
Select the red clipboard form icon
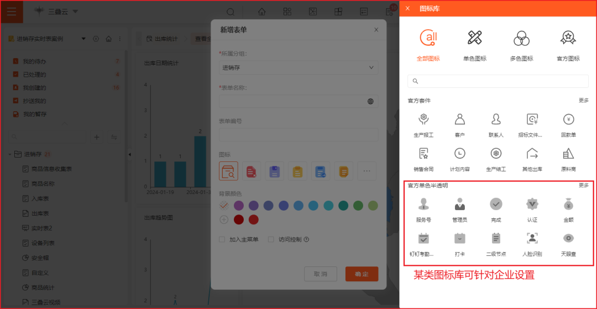[x=252, y=171]
